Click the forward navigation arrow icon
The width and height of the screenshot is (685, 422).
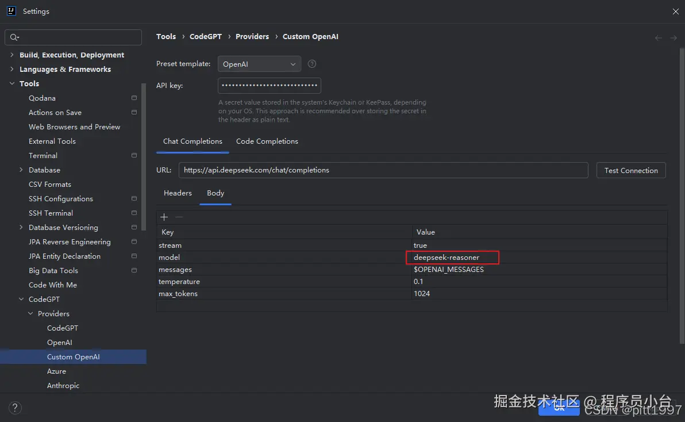(x=674, y=38)
